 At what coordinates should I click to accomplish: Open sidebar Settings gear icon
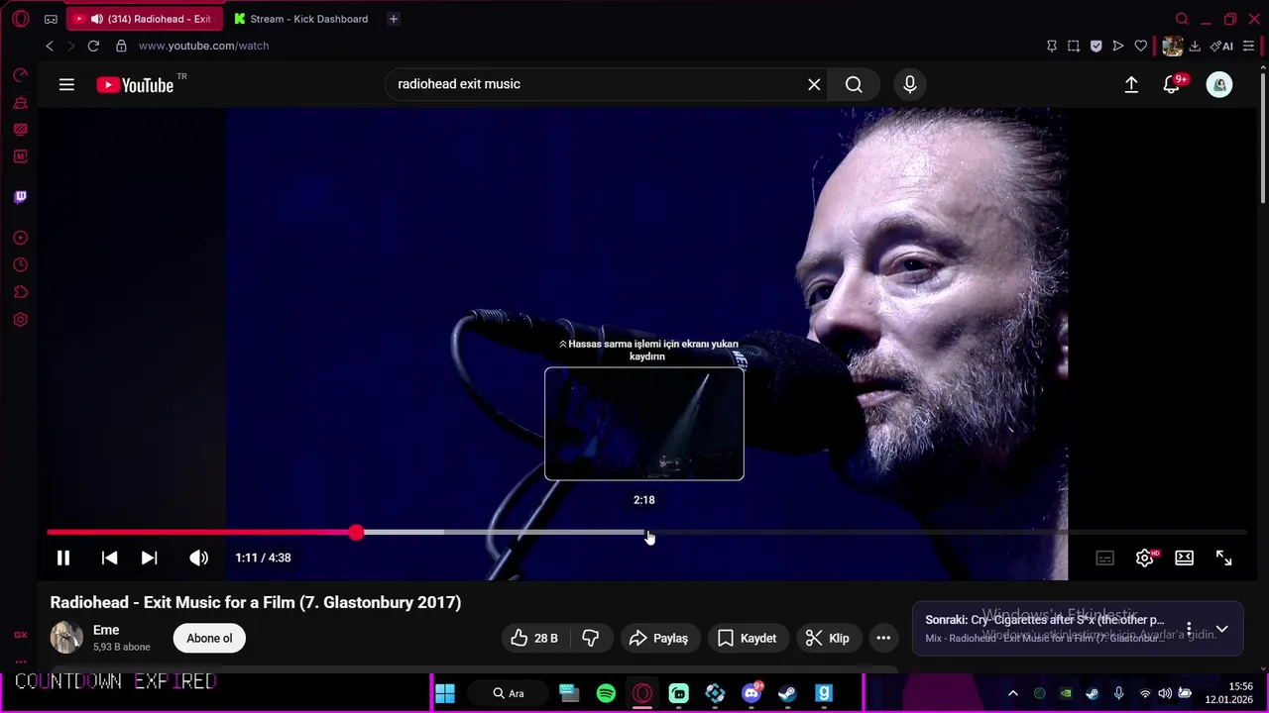[x=20, y=320]
